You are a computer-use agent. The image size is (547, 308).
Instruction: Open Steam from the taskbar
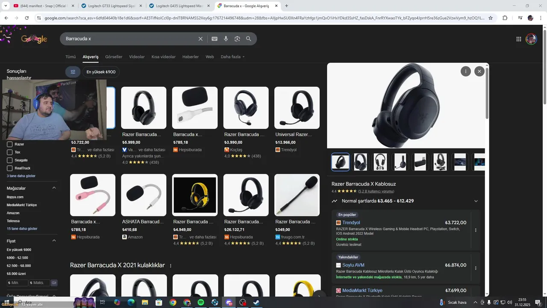[256, 302]
